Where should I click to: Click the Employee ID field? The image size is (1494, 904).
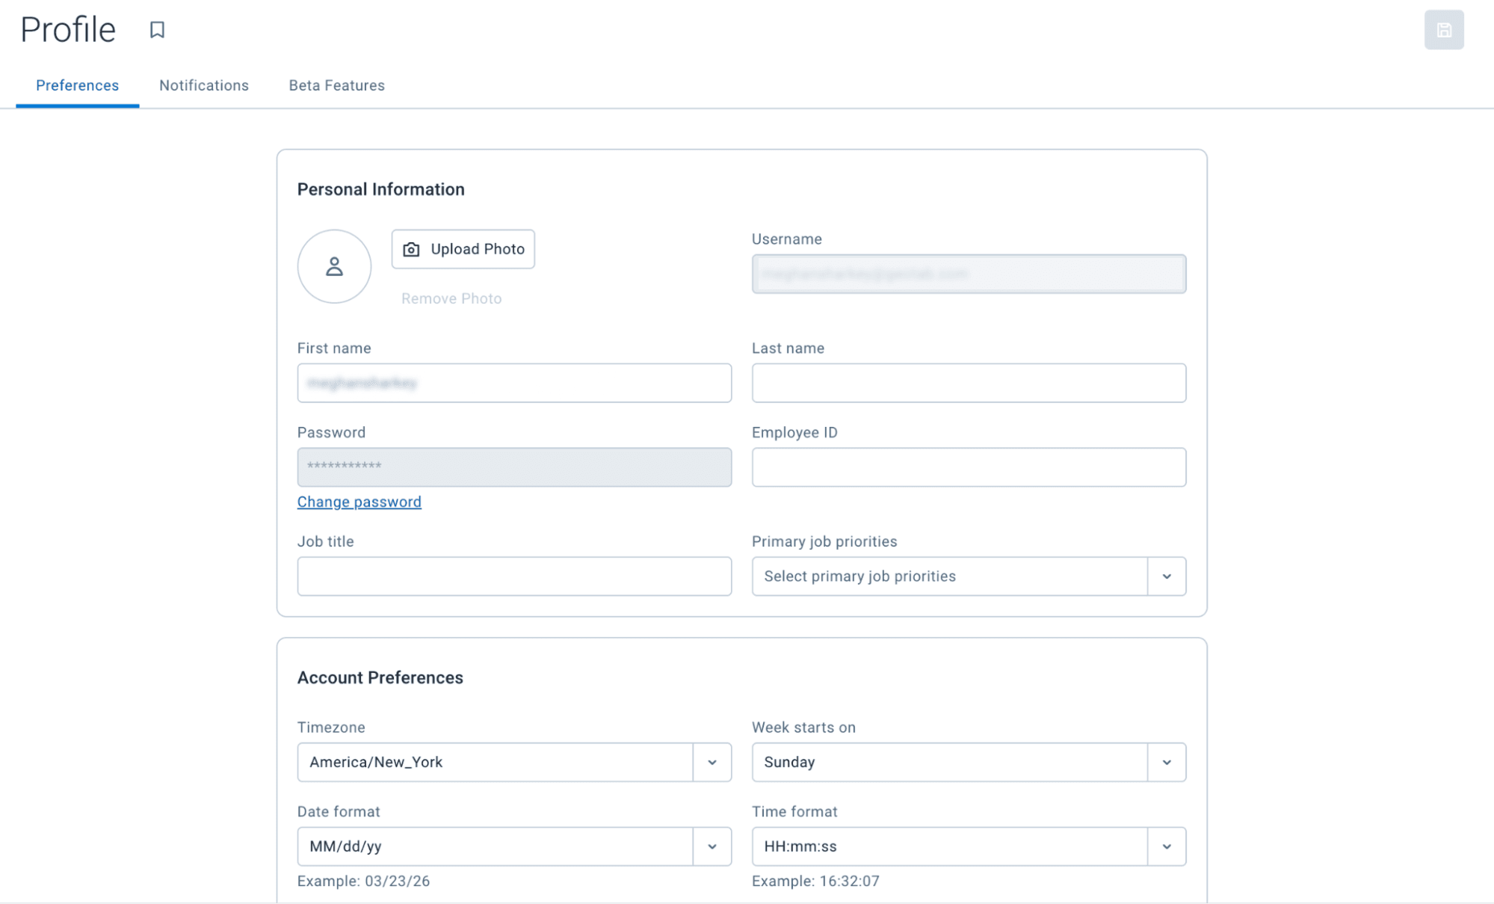coord(969,467)
